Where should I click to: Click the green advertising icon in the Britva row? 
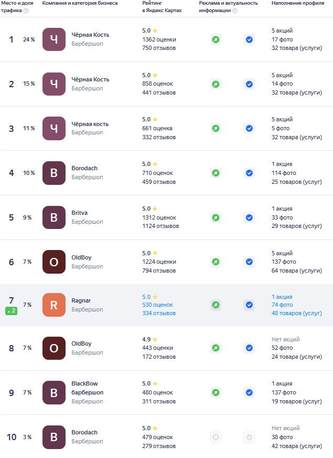[216, 217]
